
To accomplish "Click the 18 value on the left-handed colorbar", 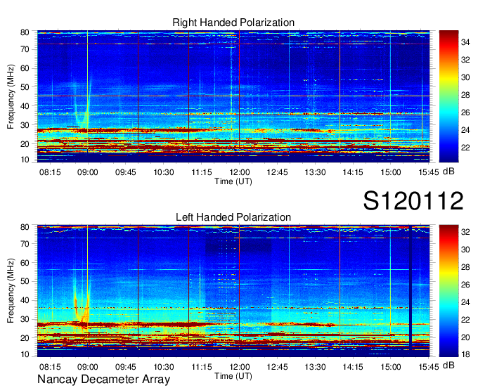I will click(x=465, y=354).
